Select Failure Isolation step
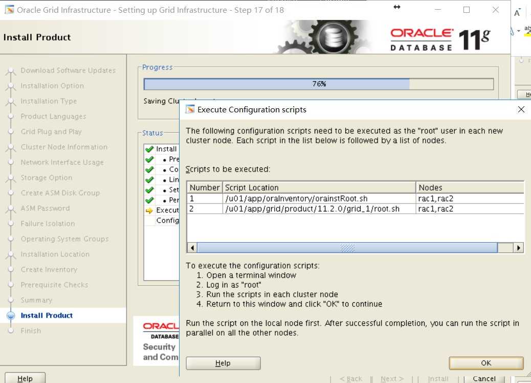This screenshot has height=383, width=531. coord(48,224)
